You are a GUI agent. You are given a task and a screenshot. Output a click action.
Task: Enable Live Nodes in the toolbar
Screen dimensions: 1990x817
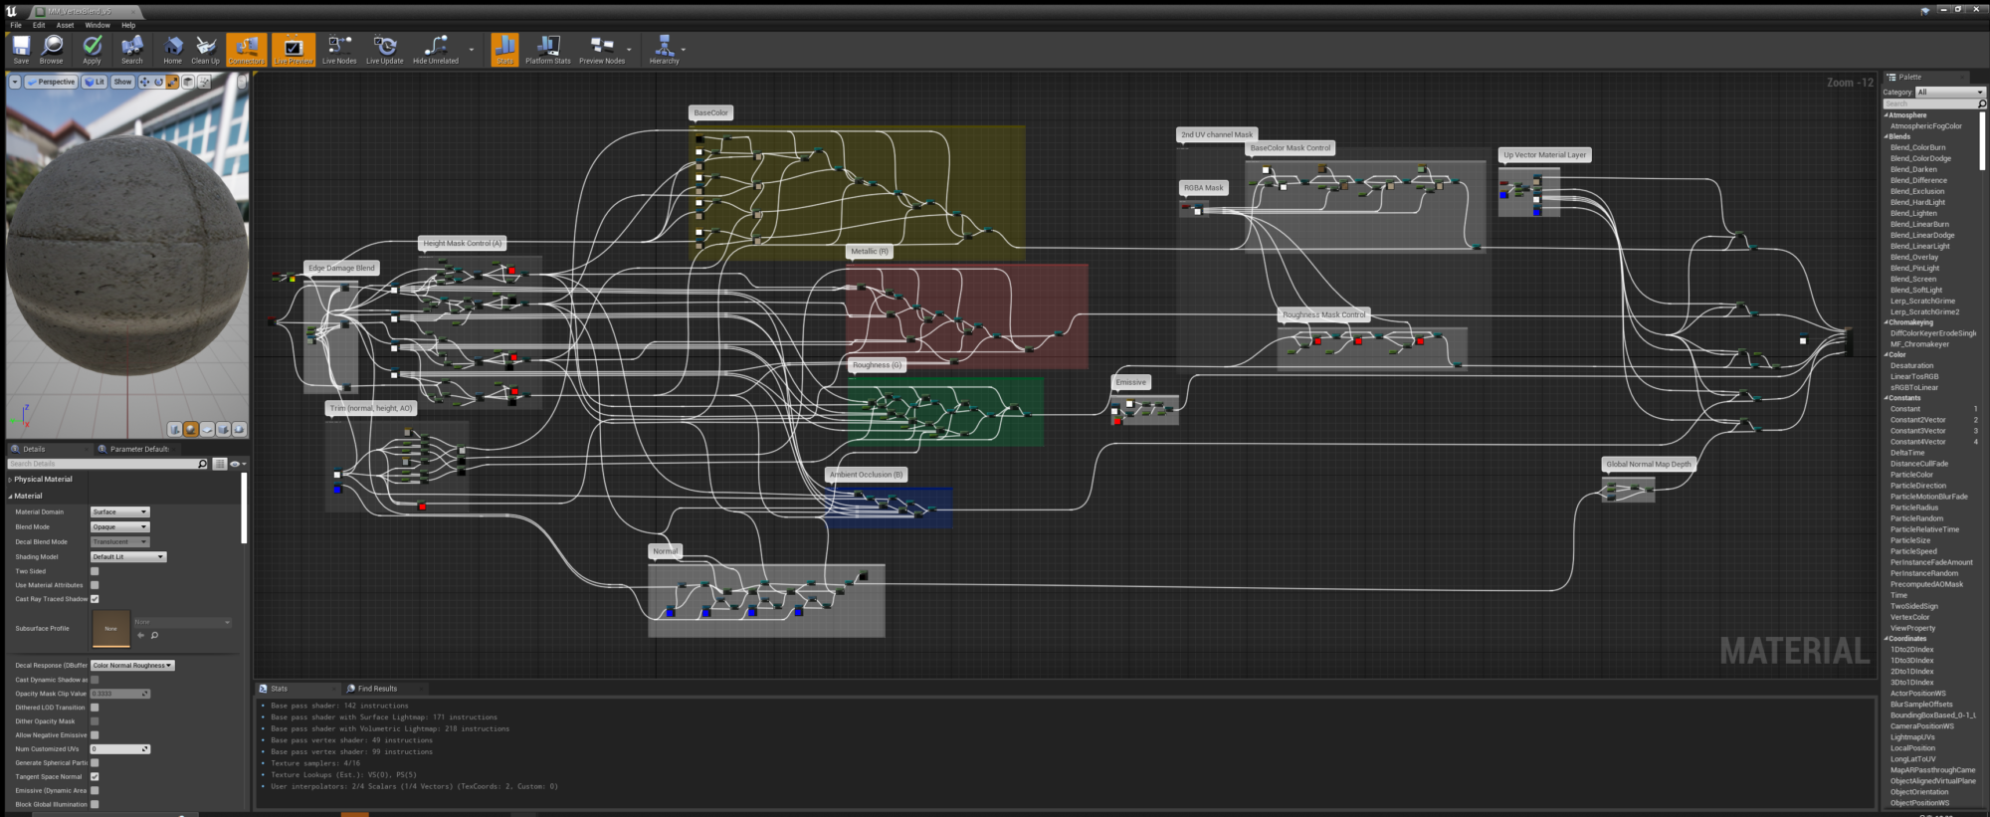click(x=338, y=48)
